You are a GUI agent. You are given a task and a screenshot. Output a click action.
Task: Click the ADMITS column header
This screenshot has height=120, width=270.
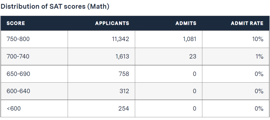click(186, 23)
